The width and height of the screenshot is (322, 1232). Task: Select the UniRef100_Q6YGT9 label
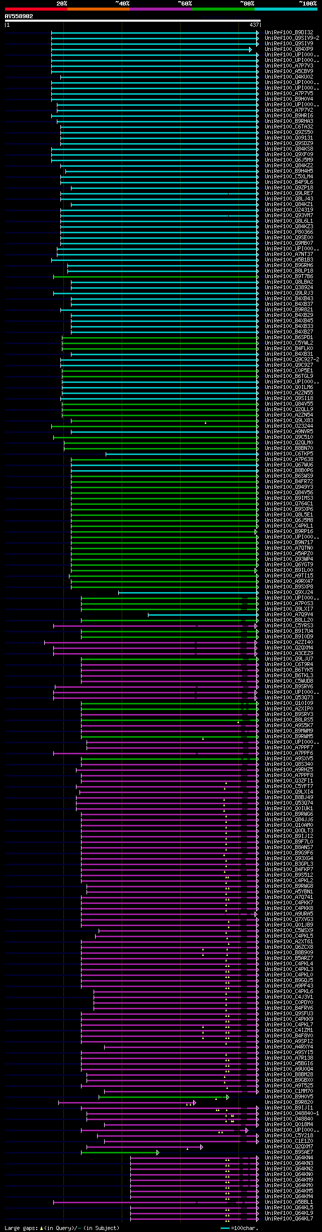click(289, 565)
